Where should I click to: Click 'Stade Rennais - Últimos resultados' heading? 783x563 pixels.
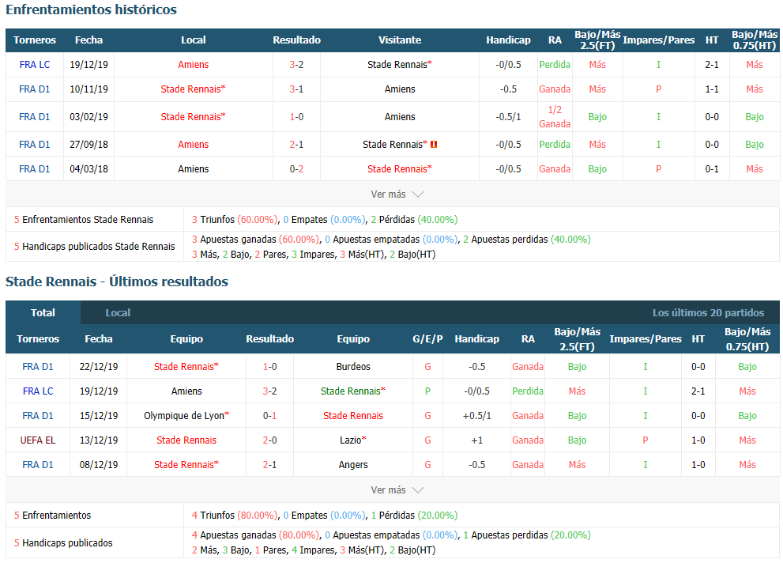point(117,281)
